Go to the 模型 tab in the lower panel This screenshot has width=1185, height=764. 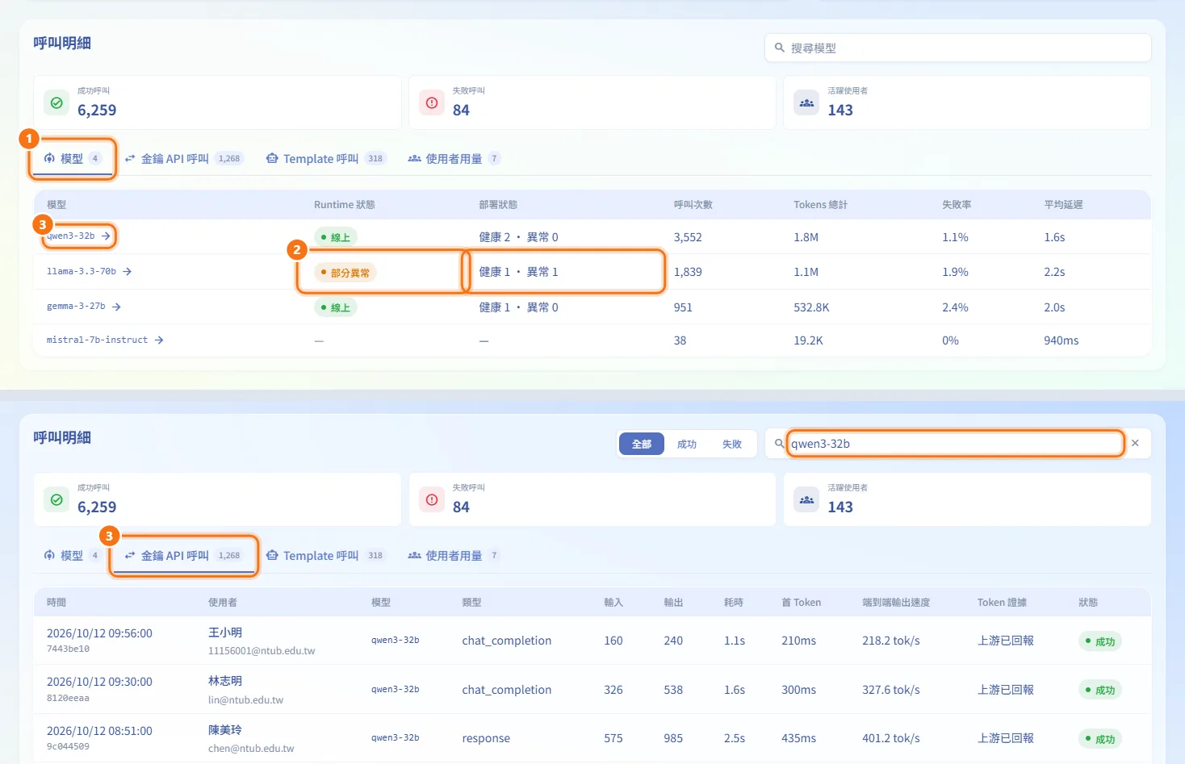tap(73, 556)
